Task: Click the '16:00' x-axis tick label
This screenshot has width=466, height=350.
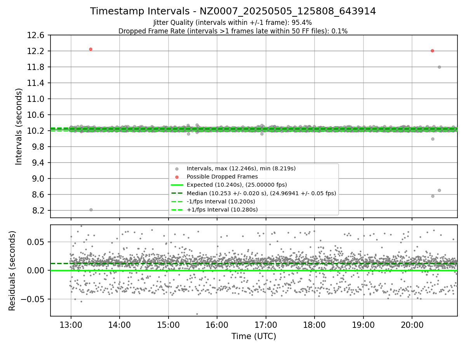Action: tap(217, 324)
